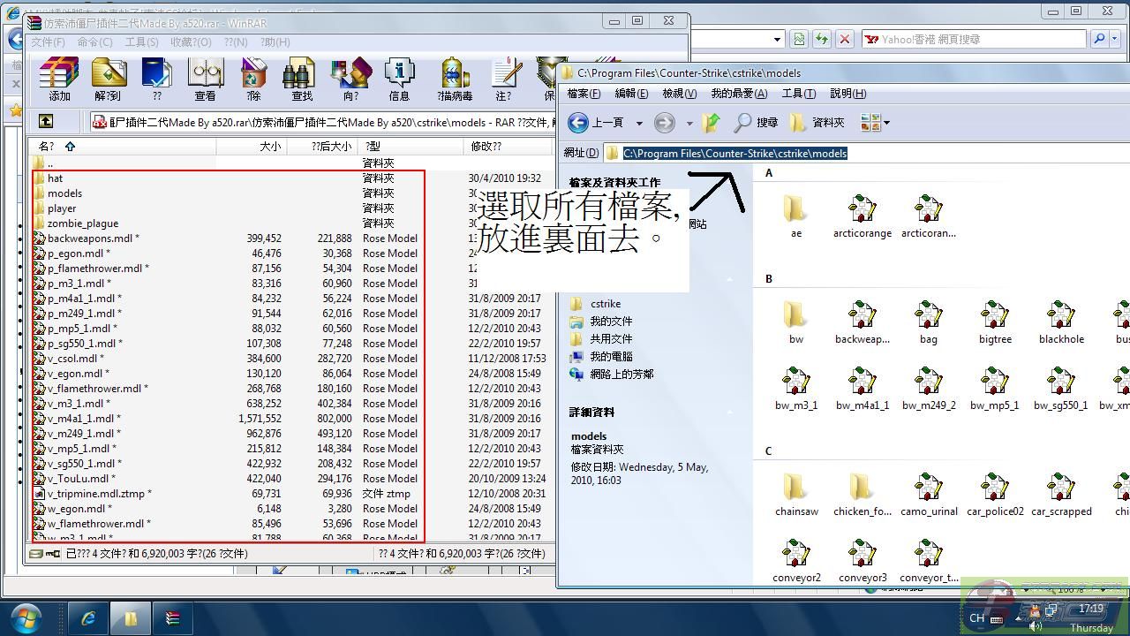Select w_egon.mdl in WinRAR list
The width and height of the screenshot is (1130, 636).
79,509
